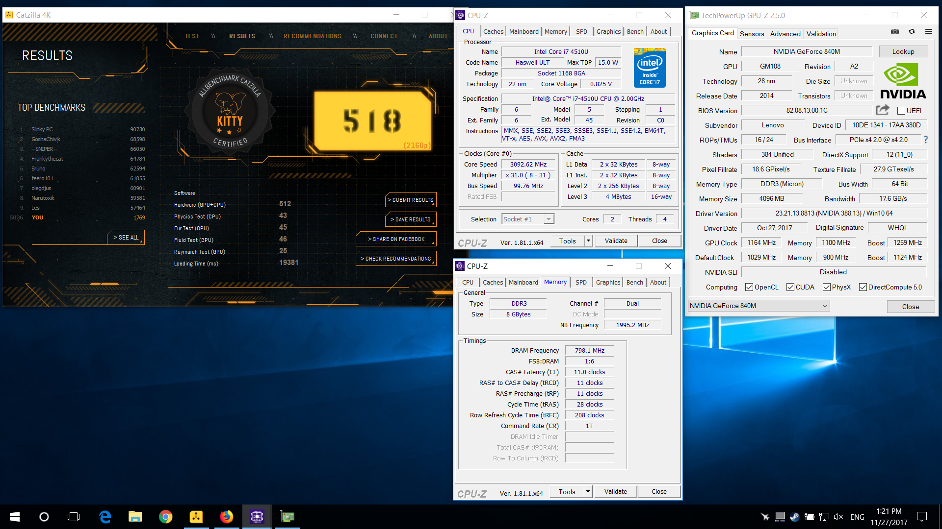Image resolution: width=942 pixels, height=529 pixels.
Task: Click Share on Facebook button
Action: pos(396,239)
